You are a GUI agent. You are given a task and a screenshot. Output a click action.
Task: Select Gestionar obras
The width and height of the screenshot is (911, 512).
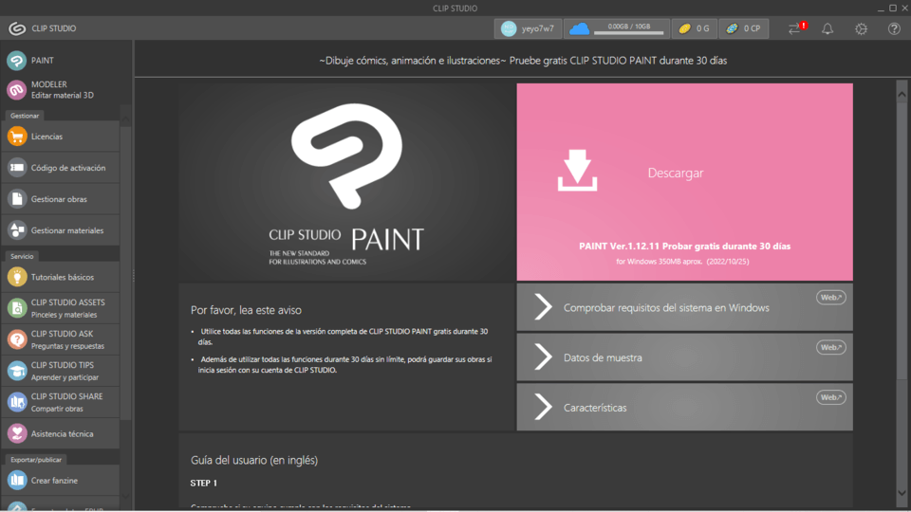61,199
